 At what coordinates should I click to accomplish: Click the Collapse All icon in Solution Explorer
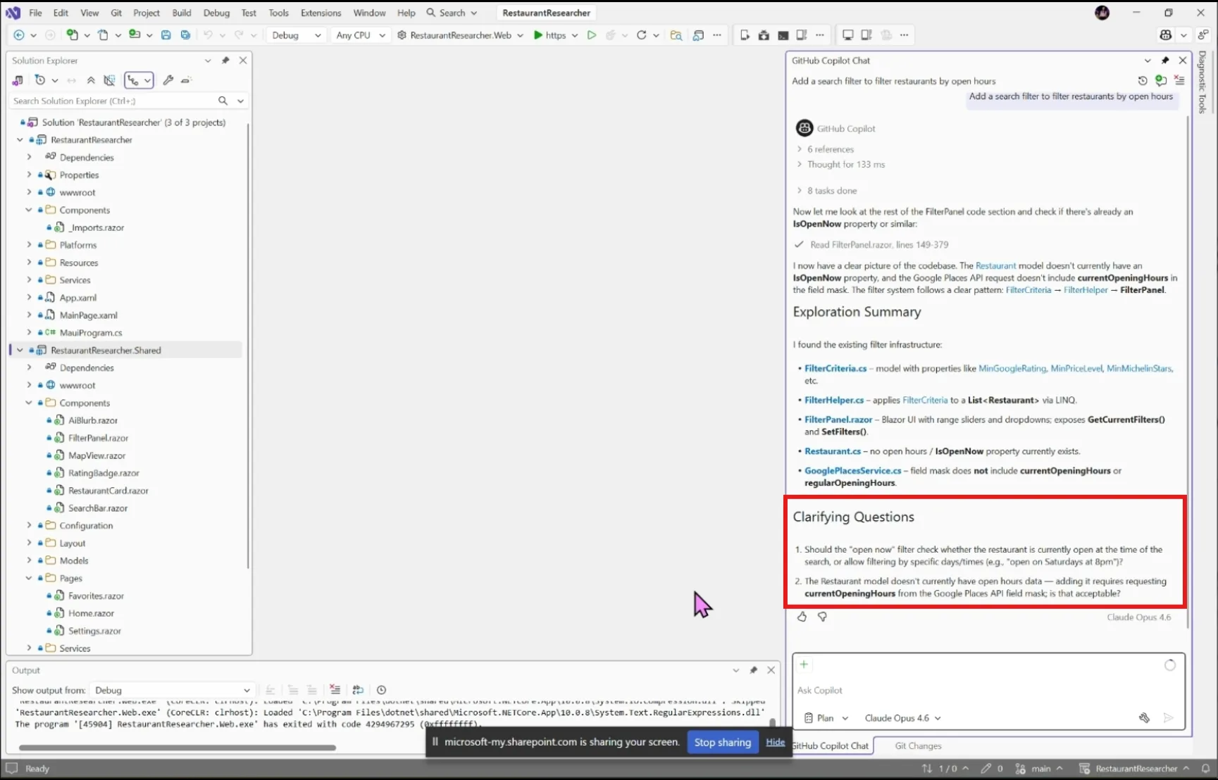[x=91, y=80]
